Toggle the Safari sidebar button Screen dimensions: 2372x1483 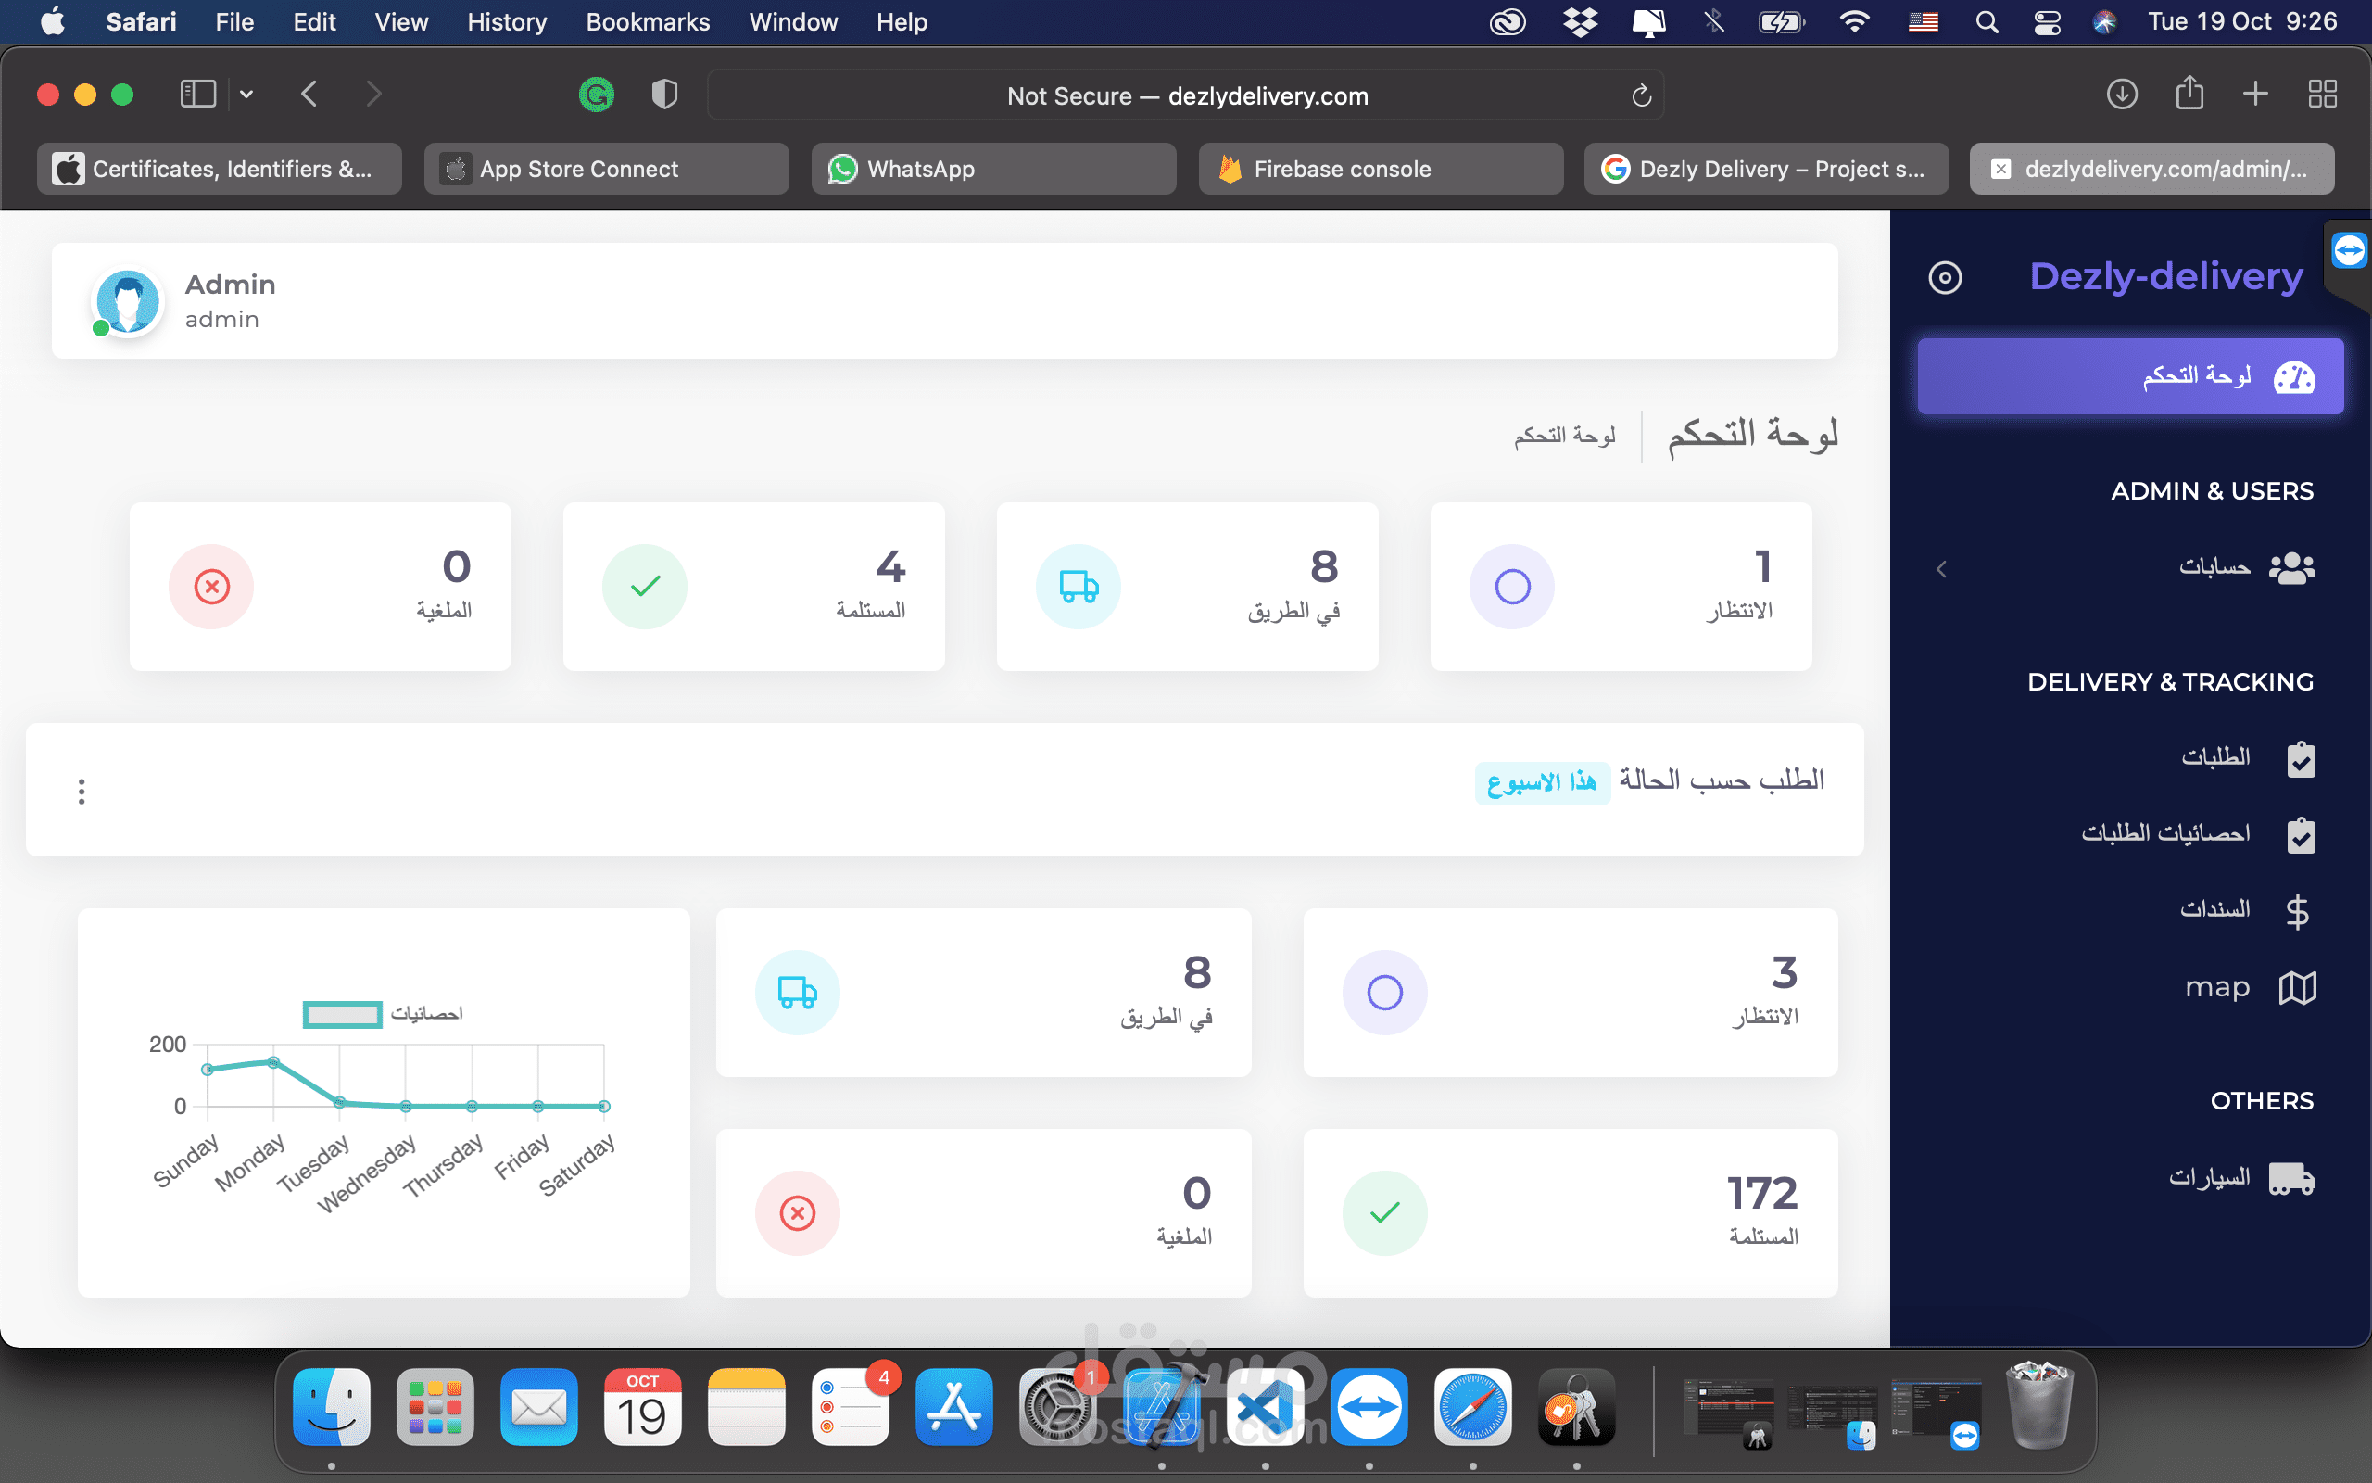(x=197, y=95)
